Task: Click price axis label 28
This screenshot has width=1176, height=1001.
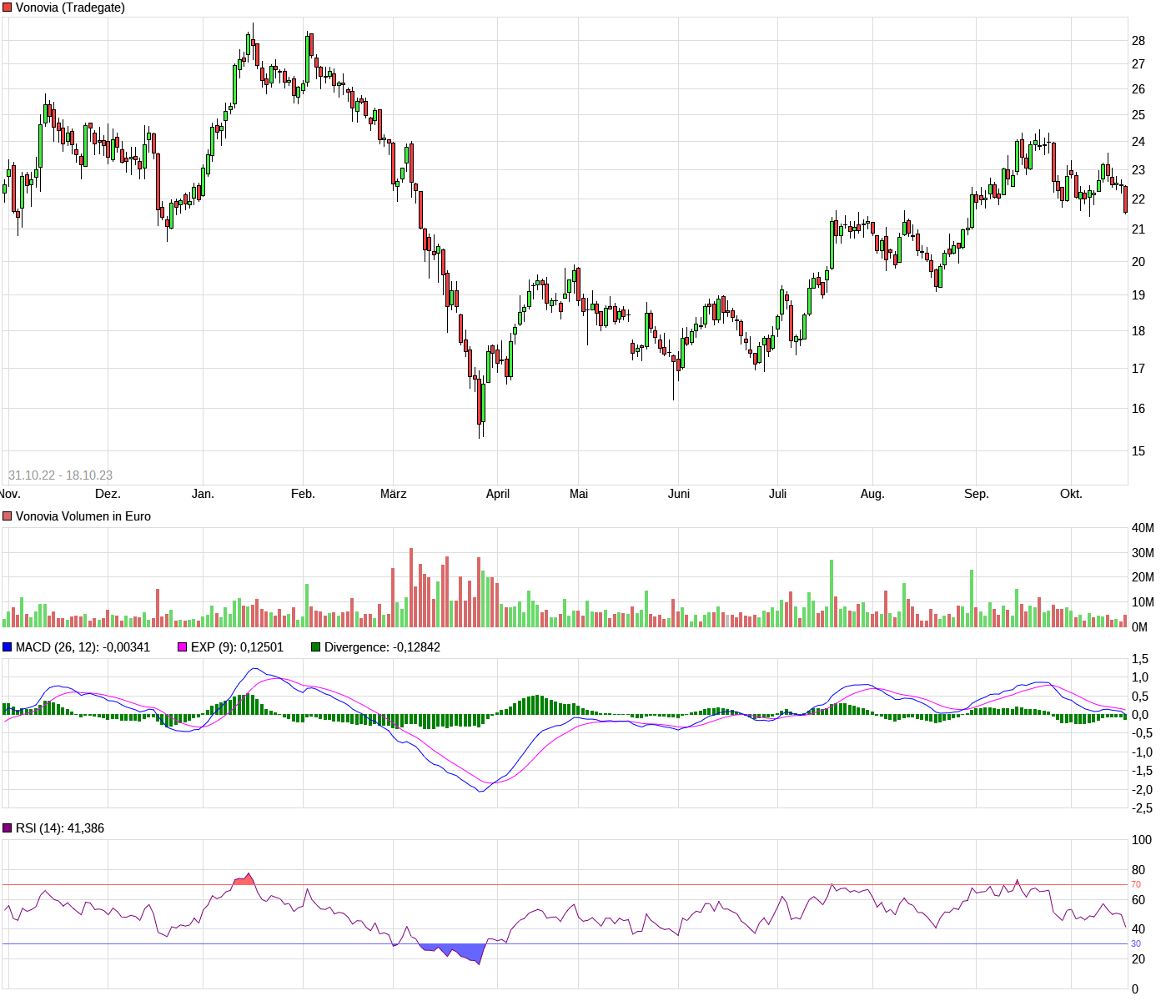Action: 1138,41
